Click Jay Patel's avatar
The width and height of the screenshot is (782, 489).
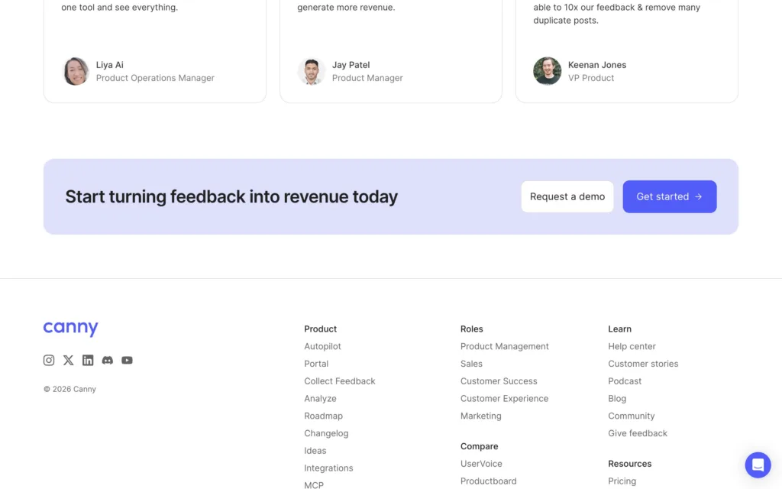[x=312, y=71]
